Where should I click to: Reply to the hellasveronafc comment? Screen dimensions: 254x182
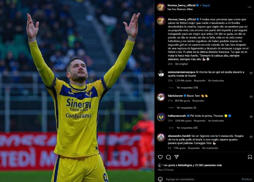click(199, 121)
